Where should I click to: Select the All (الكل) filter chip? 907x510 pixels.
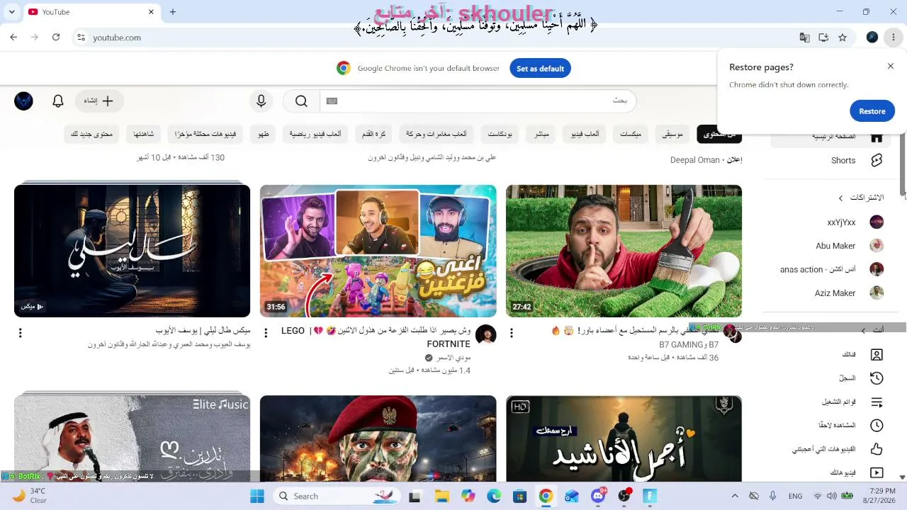point(719,134)
